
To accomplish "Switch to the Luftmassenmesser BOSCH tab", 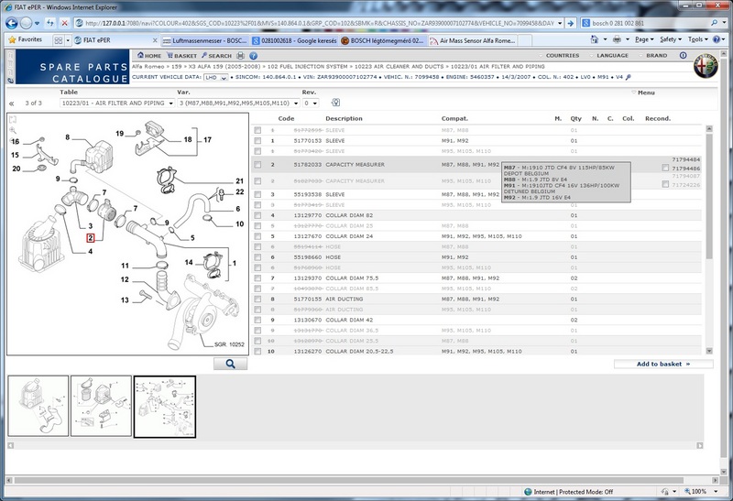I will pyautogui.click(x=204, y=40).
